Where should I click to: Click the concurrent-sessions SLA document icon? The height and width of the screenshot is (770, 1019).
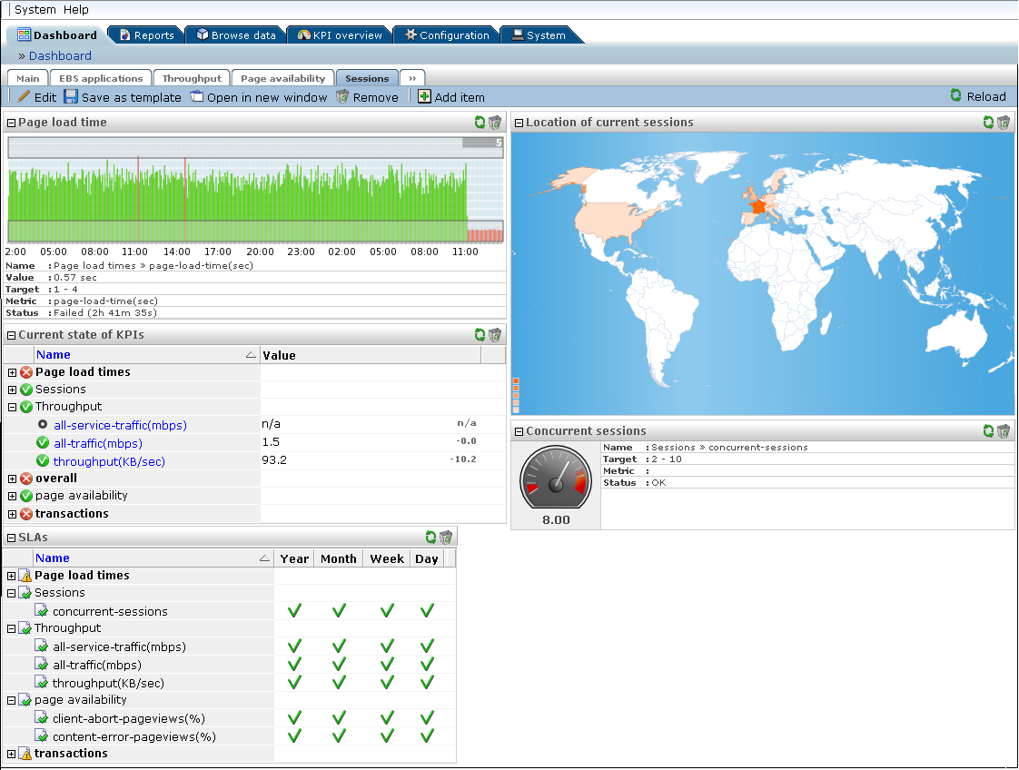(x=42, y=611)
